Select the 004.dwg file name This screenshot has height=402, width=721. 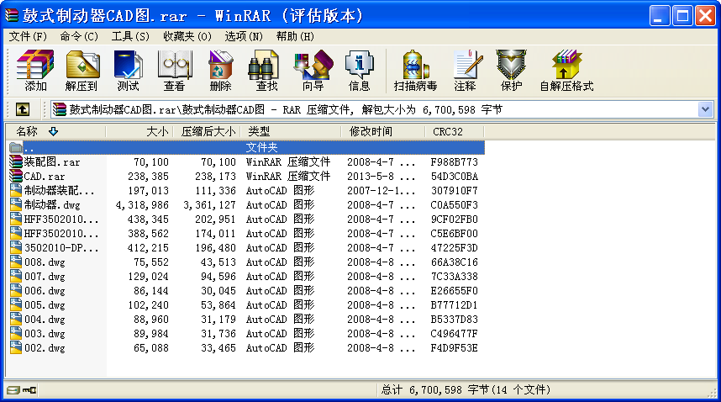click(45, 320)
